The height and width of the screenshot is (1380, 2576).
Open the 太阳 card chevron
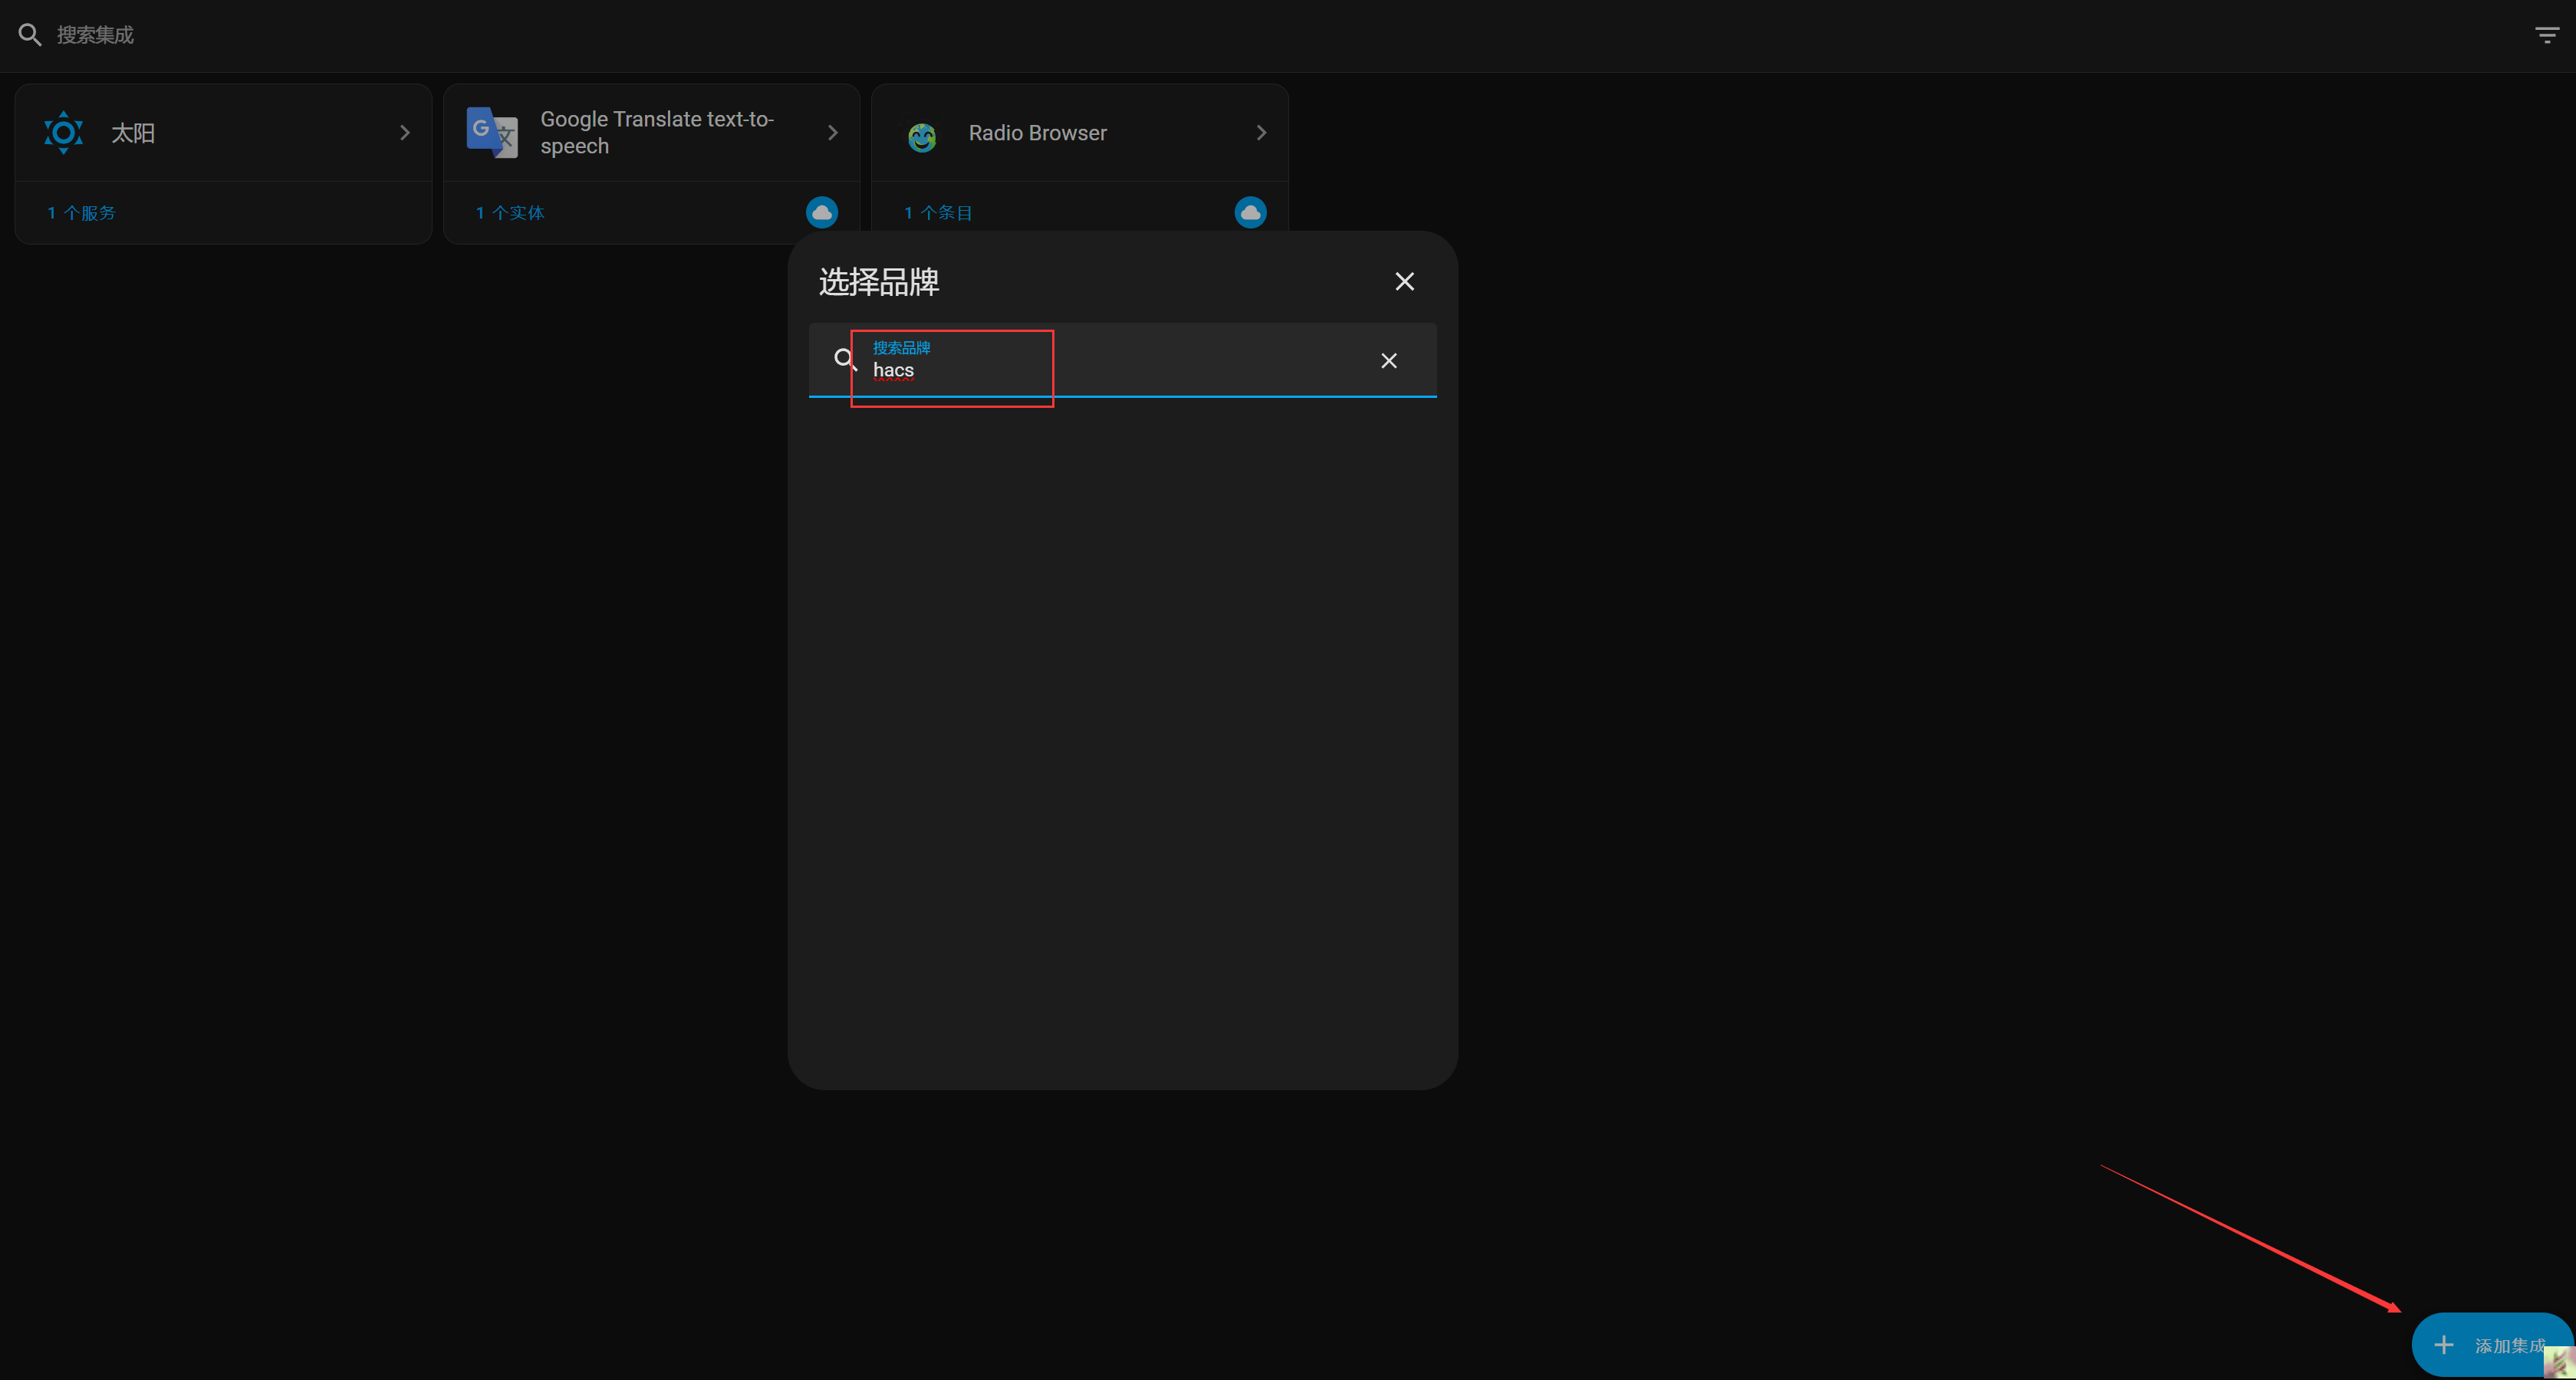tap(404, 132)
